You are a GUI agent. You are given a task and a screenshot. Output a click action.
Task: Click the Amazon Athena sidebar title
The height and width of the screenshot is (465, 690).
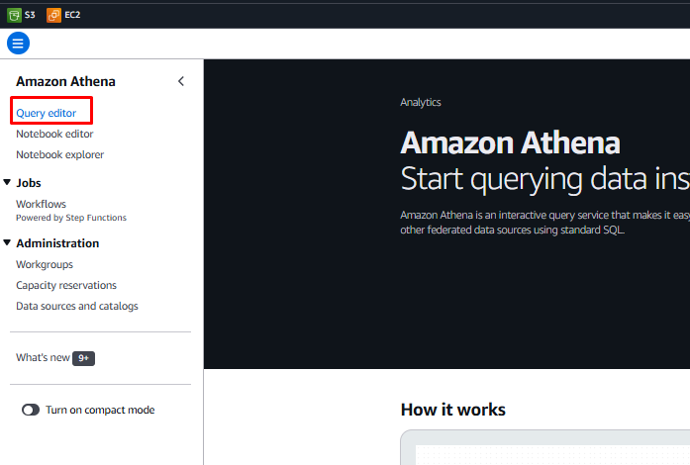click(65, 81)
